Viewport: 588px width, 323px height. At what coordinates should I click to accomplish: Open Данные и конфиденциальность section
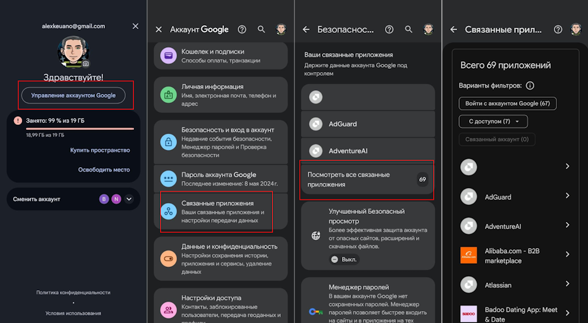[x=221, y=259]
